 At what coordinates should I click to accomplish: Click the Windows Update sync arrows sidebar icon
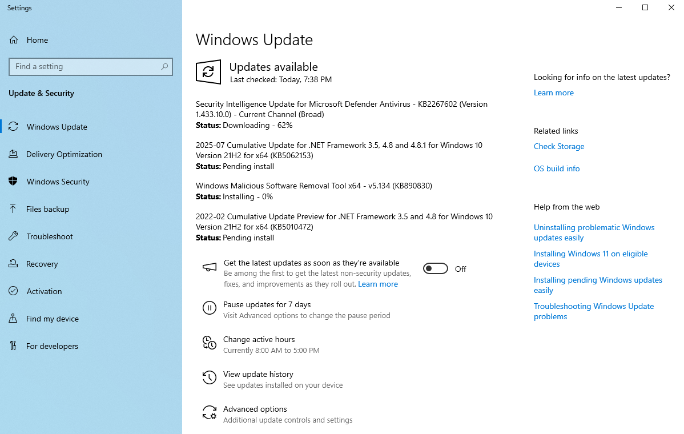click(14, 127)
